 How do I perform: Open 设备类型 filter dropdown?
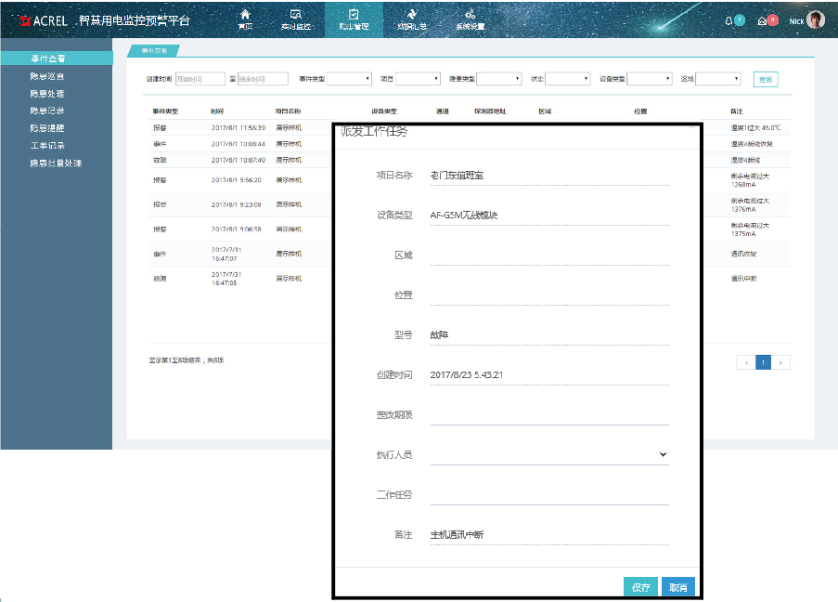650,79
